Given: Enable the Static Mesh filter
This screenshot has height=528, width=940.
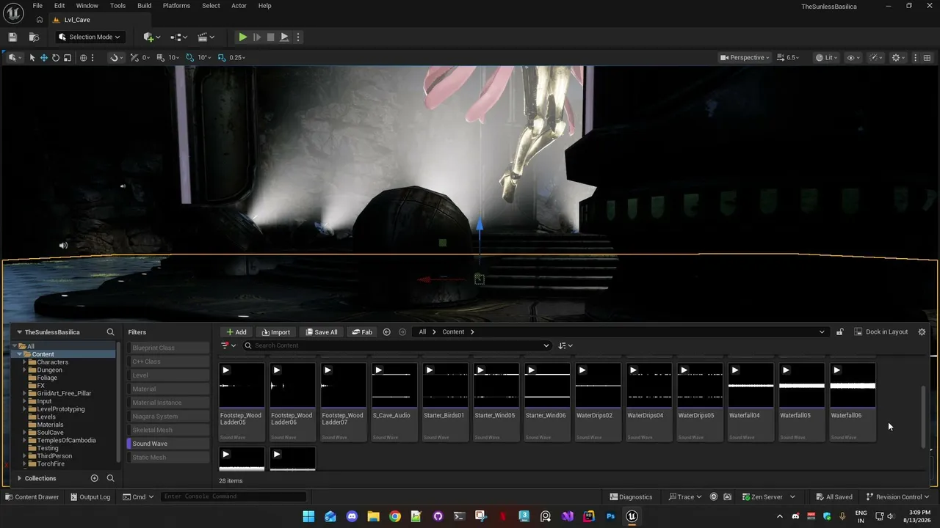Looking at the screenshot, I should 169,458.
